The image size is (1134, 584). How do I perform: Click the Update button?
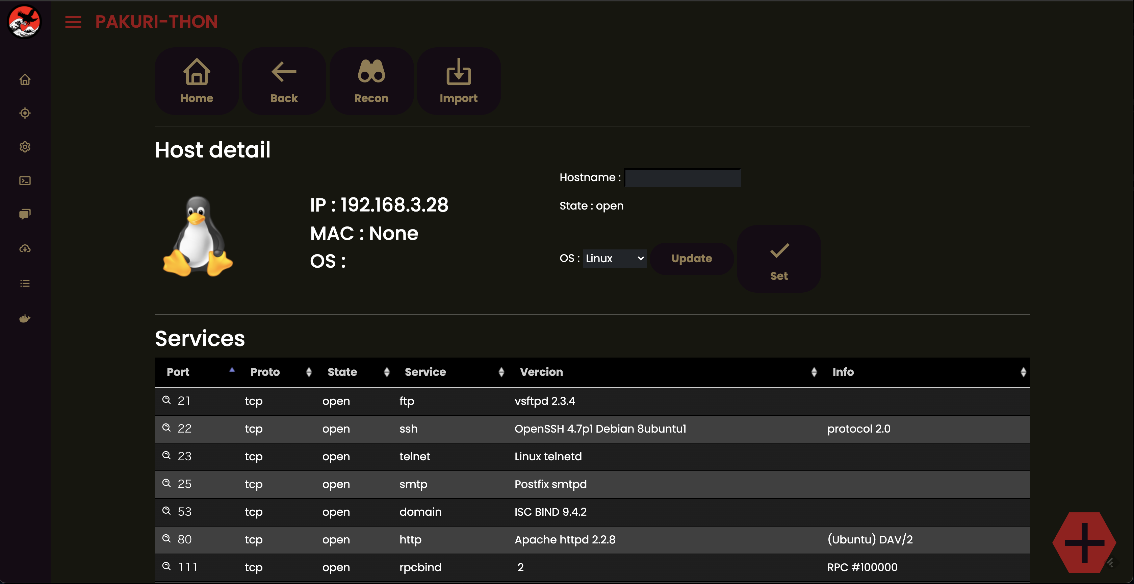coord(692,259)
